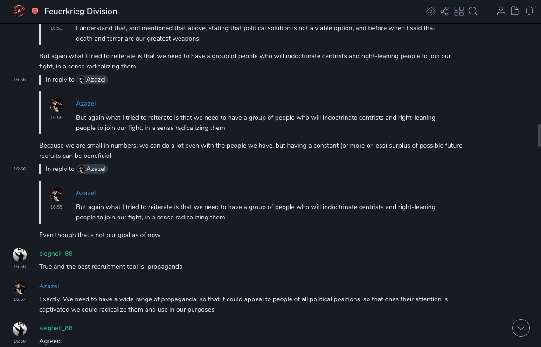This screenshot has height=347, width=541.
Task: Click the 16:57 message timestamp
Action: [20, 299]
